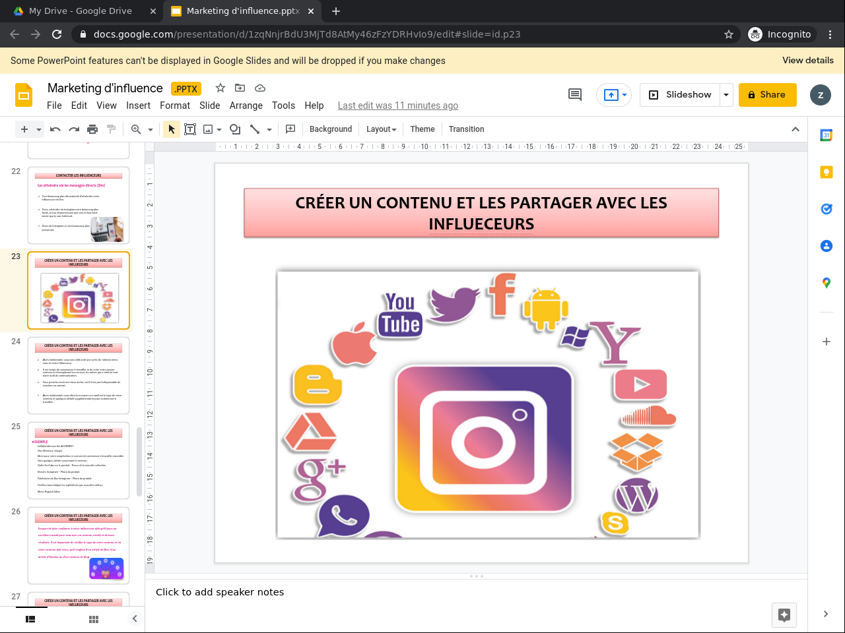The height and width of the screenshot is (633, 845).
Task: Open the Layout dropdown
Action: [382, 129]
